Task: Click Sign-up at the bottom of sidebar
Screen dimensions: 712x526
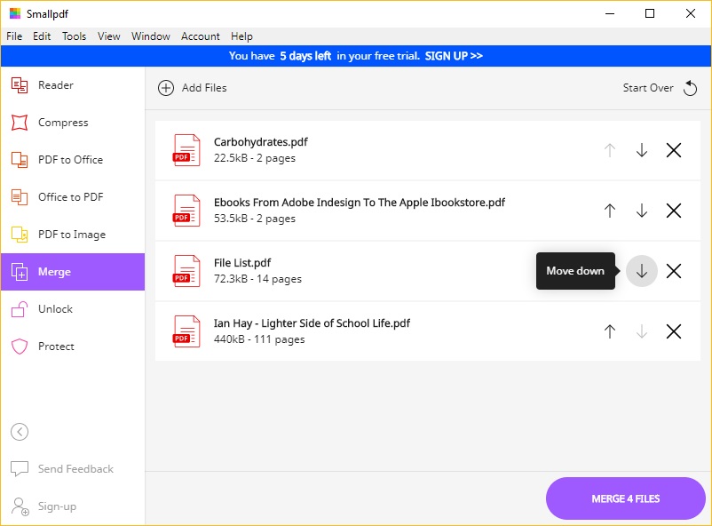Action: [55, 505]
